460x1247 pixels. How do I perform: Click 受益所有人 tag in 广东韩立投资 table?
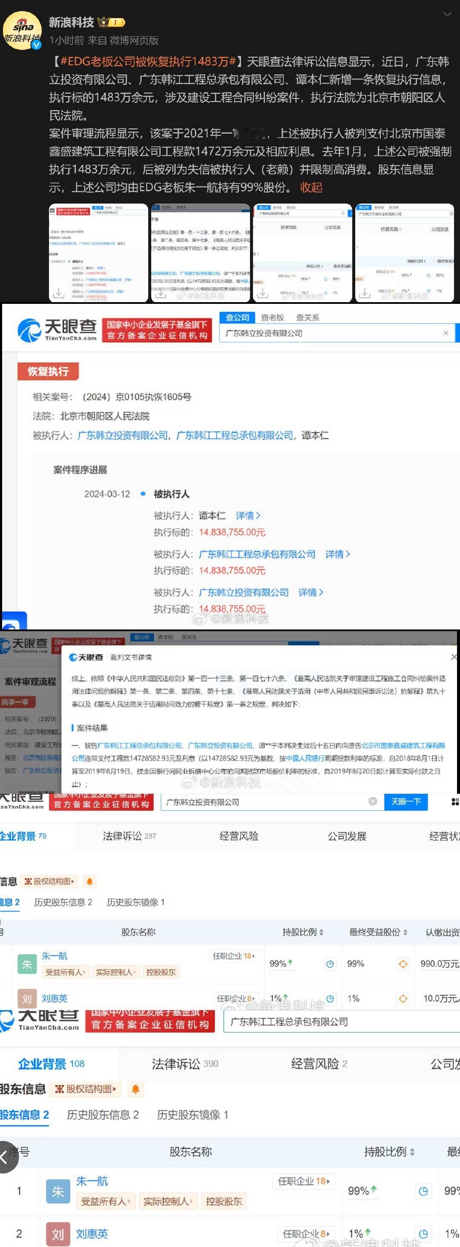65,972
